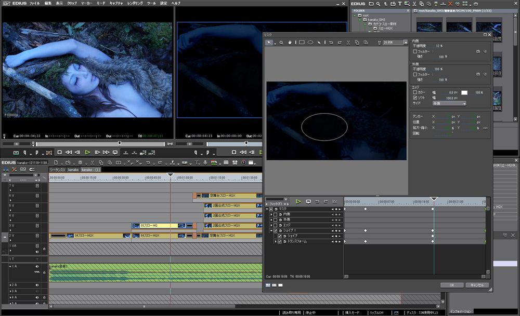Open the レンダリング menu
This screenshot has width=520, height=316.
(135, 3)
